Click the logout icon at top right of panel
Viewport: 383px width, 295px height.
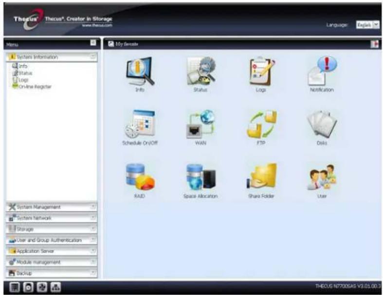click(374, 44)
